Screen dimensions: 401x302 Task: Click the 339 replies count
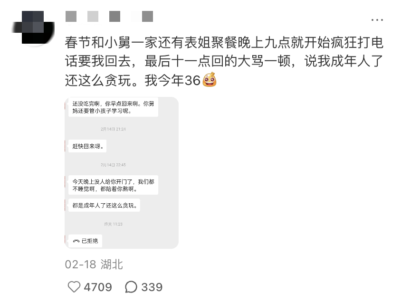(x=152, y=287)
